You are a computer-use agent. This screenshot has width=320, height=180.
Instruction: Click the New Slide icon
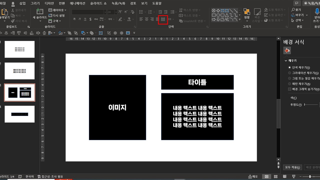tap(39, 11)
